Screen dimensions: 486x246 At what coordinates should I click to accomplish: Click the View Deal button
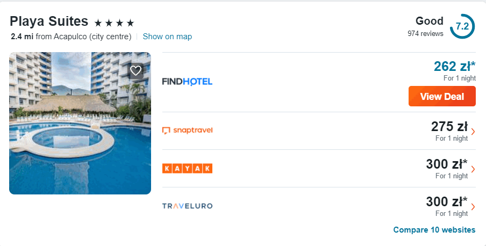click(x=442, y=96)
